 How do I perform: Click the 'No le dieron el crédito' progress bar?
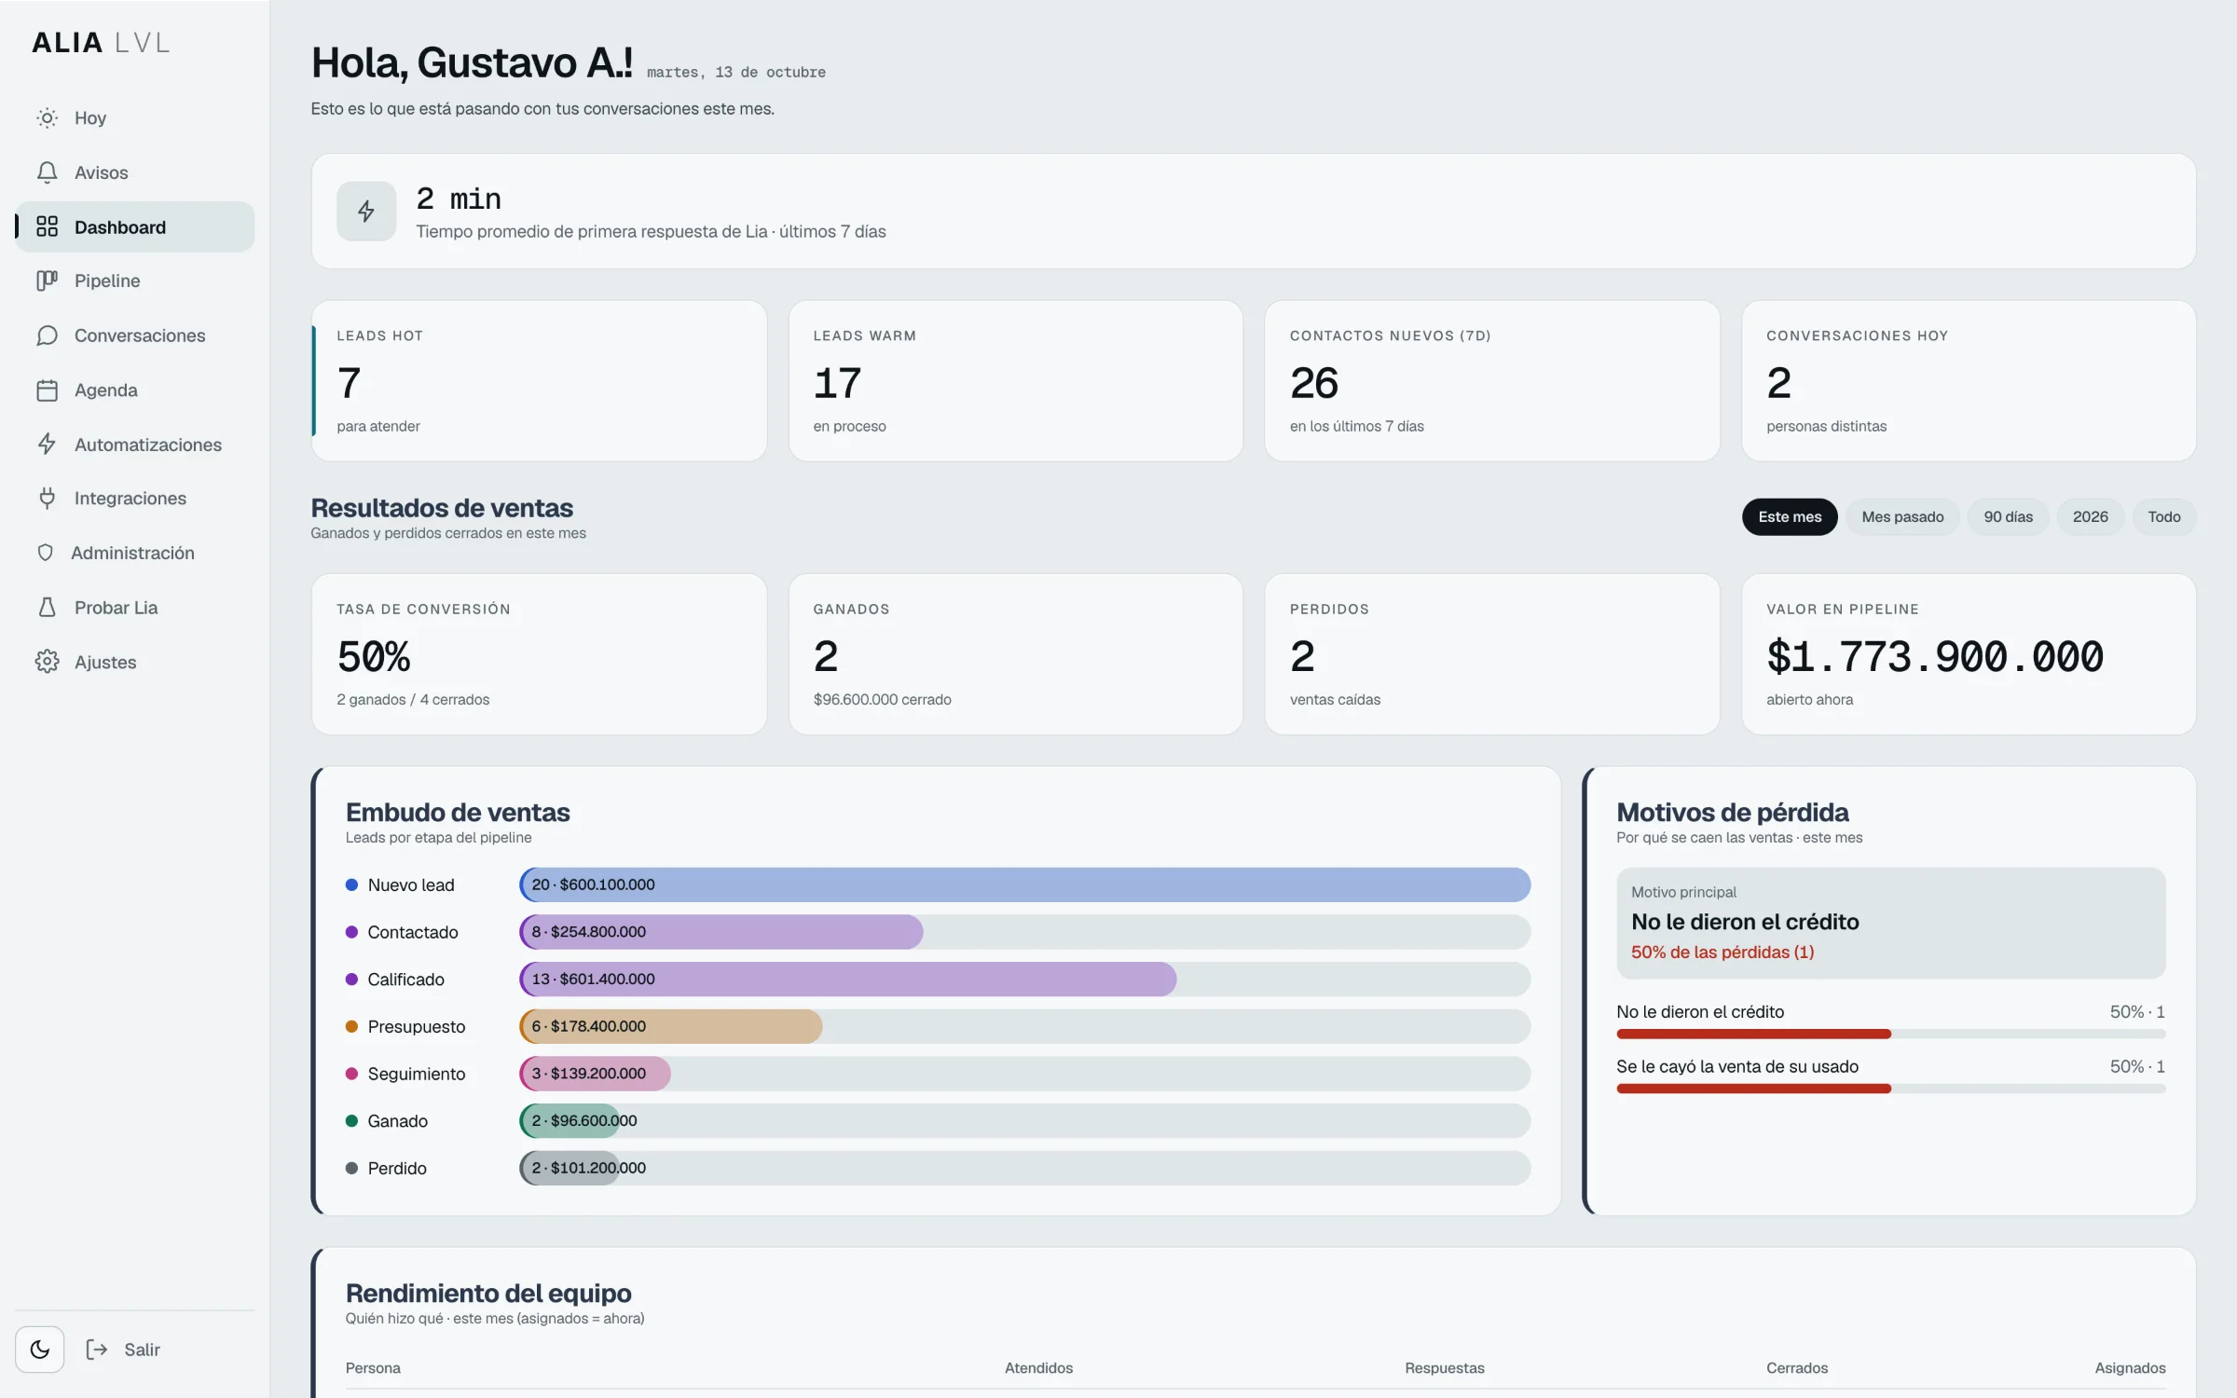(x=1890, y=1034)
